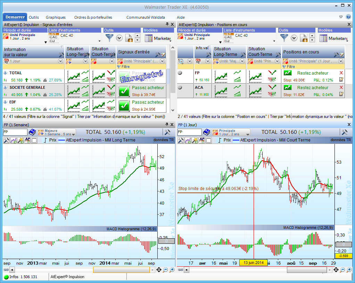Image resolution: width=355 pixels, height=283 pixels.
Task: Pin the FP (1 Semaine) chart panel
Action: pyautogui.click(x=167, y=124)
